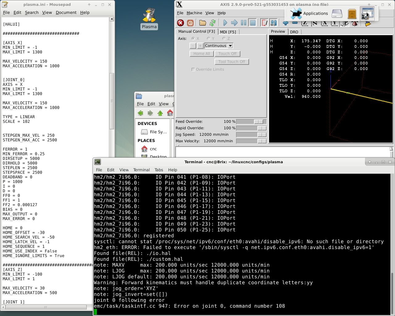395x316 pixels.
Task: Set preview to Z view
Action: (305, 23)
